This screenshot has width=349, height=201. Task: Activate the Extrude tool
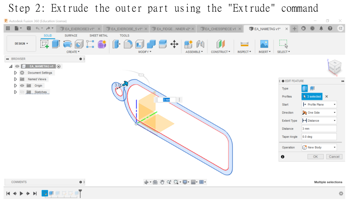55,44
